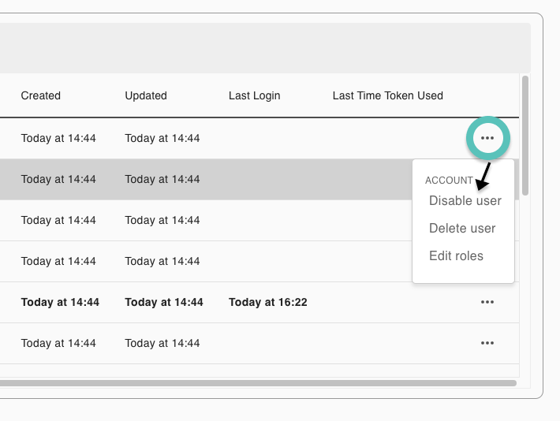Select the Last Login cell showing 16:22

coord(267,302)
